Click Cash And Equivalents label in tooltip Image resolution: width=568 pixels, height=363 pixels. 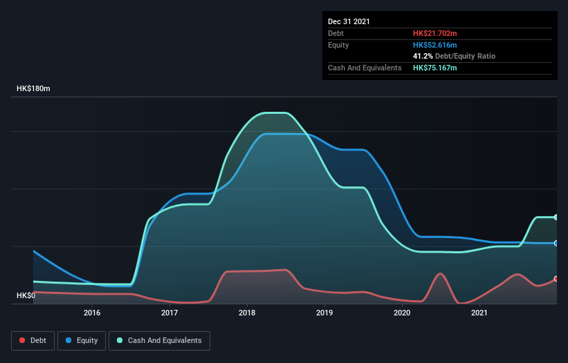click(365, 68)
